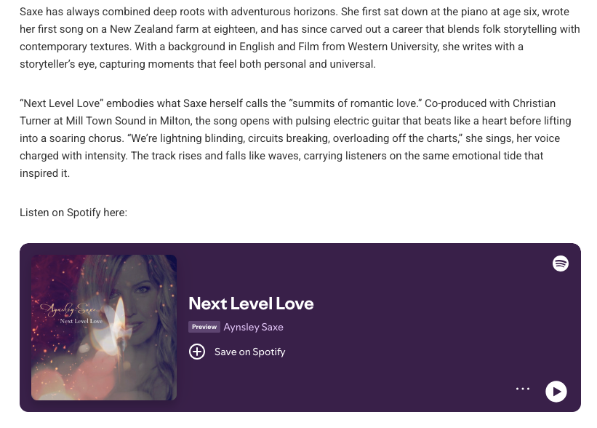Click the small 'Next Level Love' cover caption
Viewport: 597px width, 428px height.
[x=81, y=321]
